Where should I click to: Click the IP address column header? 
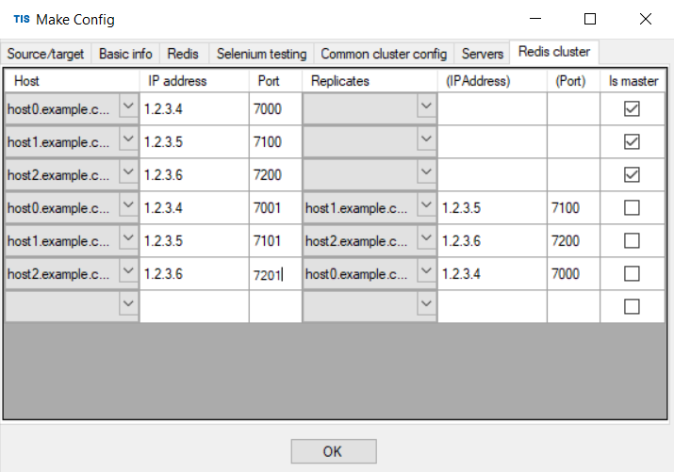[194, 81]
